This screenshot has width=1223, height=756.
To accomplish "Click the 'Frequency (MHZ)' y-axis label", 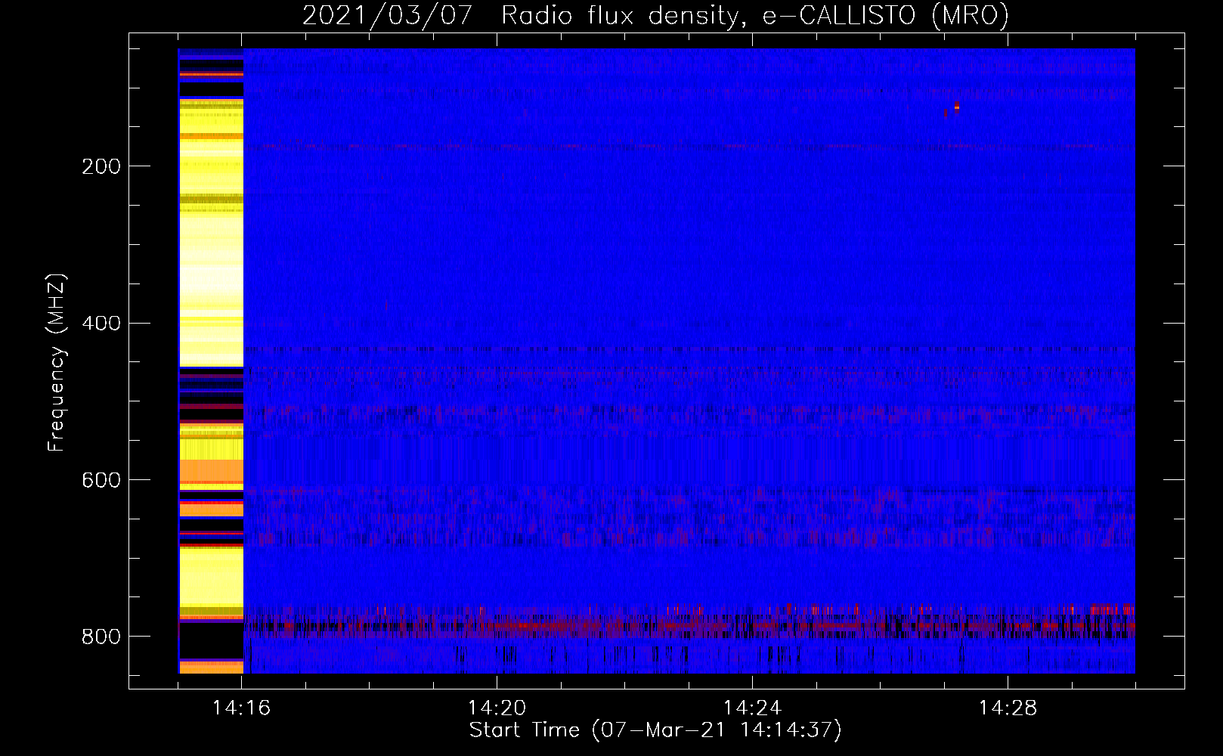I will (x=57, y=362).
